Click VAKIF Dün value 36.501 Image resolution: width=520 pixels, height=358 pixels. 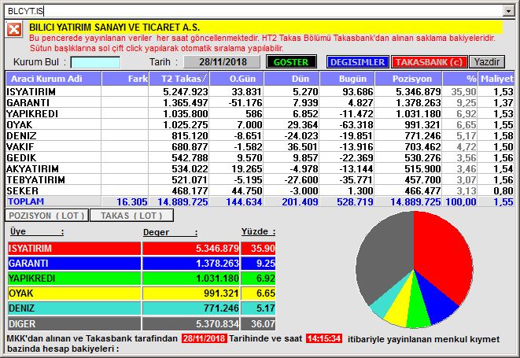pyautogui.click(x=302, y=146)
